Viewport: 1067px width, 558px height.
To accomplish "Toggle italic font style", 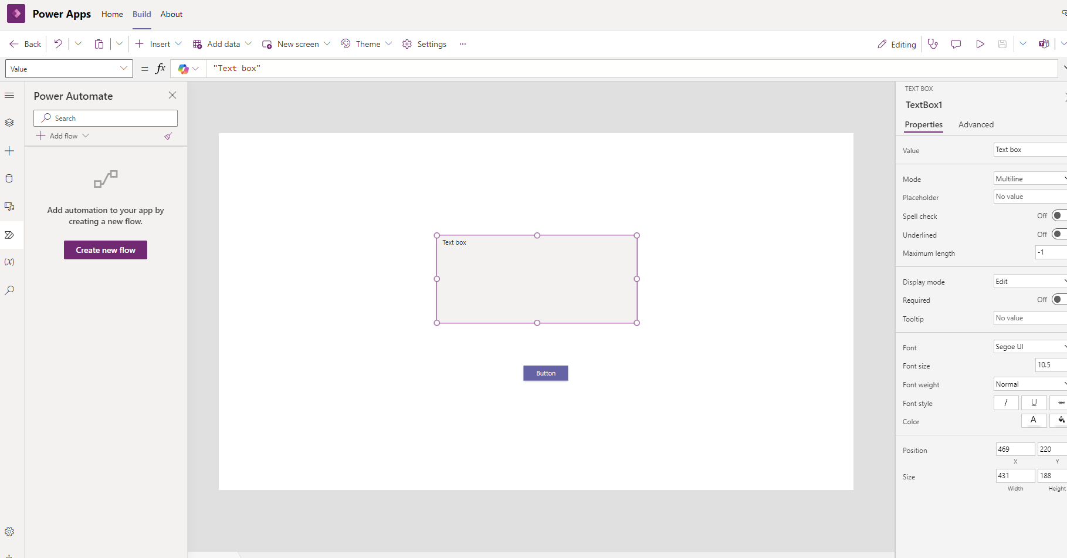I will [1006, 403].
